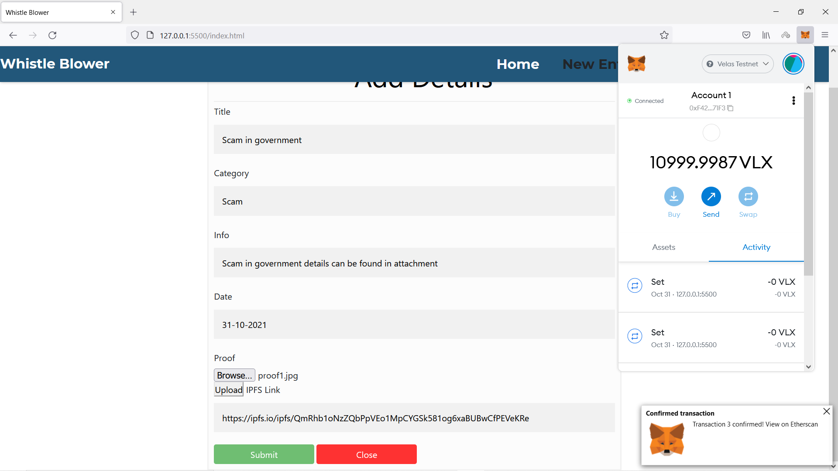Click the Home navigation link
Screen dimensions: 838x471
(x=518, y=64)
